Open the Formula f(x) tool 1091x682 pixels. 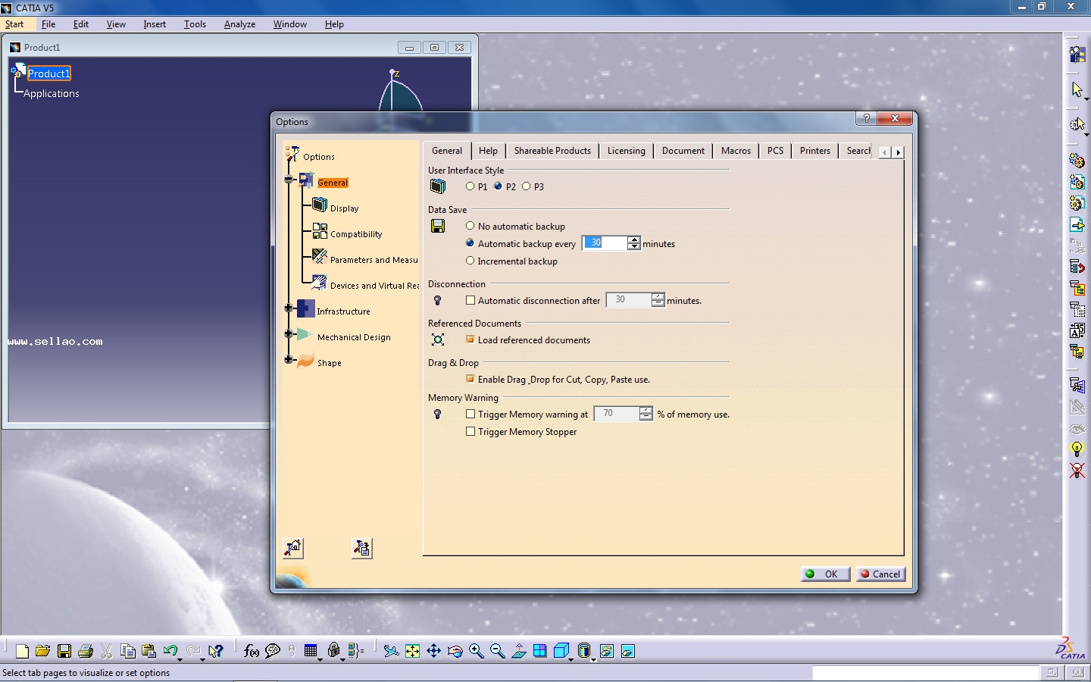252,651
